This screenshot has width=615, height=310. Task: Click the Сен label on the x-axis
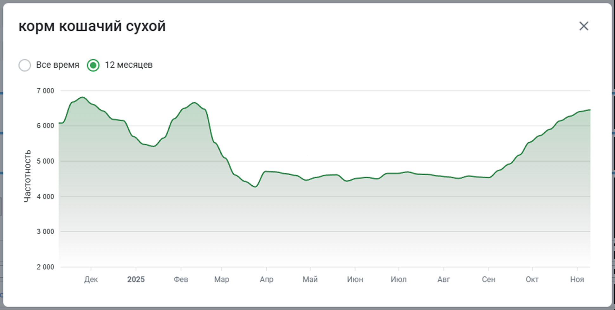(489, 279)
